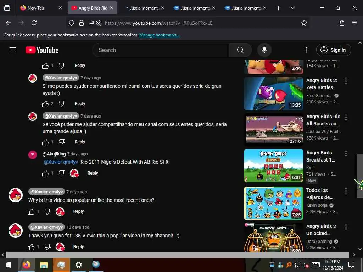Open more options for Angry Birds 2: Zeta Battles

(346, 81)
